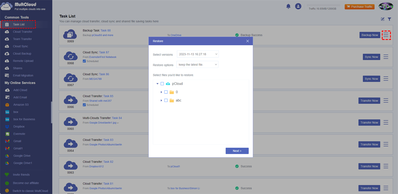The image size is (398, 194).
Task: Select the abc folder checkbox
Action: [166, 101]
